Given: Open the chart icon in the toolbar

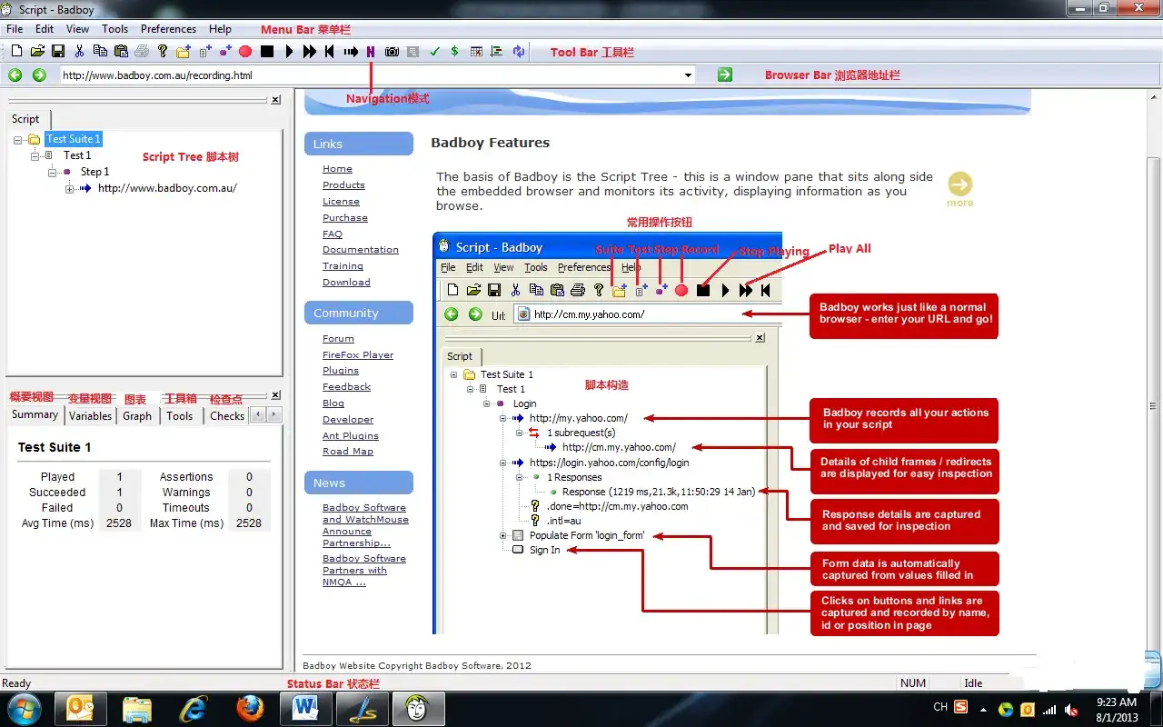Looking at the screenshot, I should tap(497, 52).
